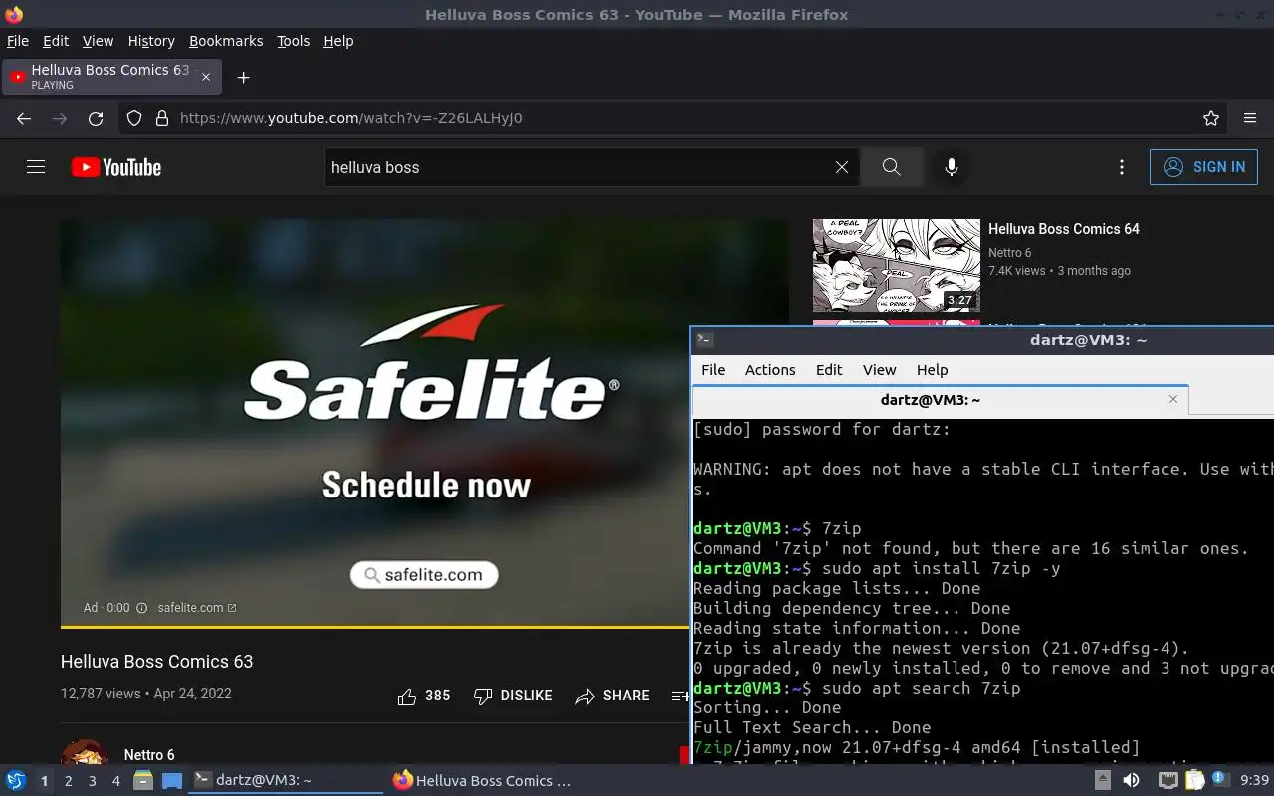Screen dimensions: 1274x796
Task: Open file manager from taskbar
Action: [142, 780]
